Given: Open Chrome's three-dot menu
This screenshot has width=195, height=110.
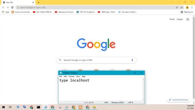Looking at the screenshot, I should point(192,7).
